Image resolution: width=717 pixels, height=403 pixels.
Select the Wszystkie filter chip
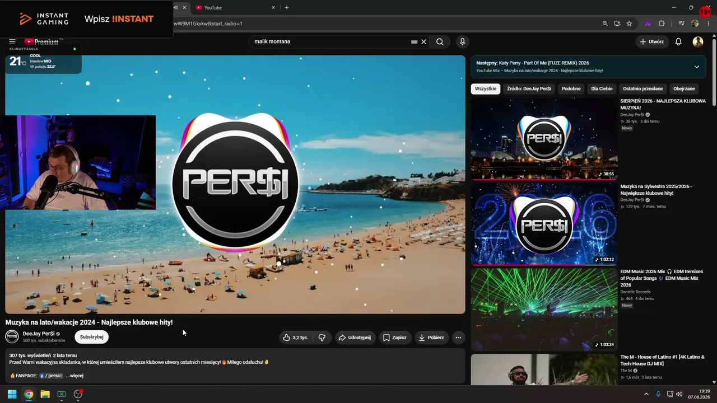[x=485, y=88]
